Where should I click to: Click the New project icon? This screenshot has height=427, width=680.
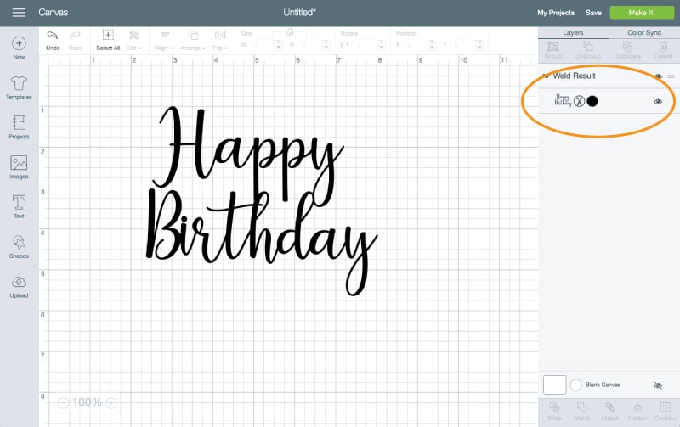coord(19,43)
